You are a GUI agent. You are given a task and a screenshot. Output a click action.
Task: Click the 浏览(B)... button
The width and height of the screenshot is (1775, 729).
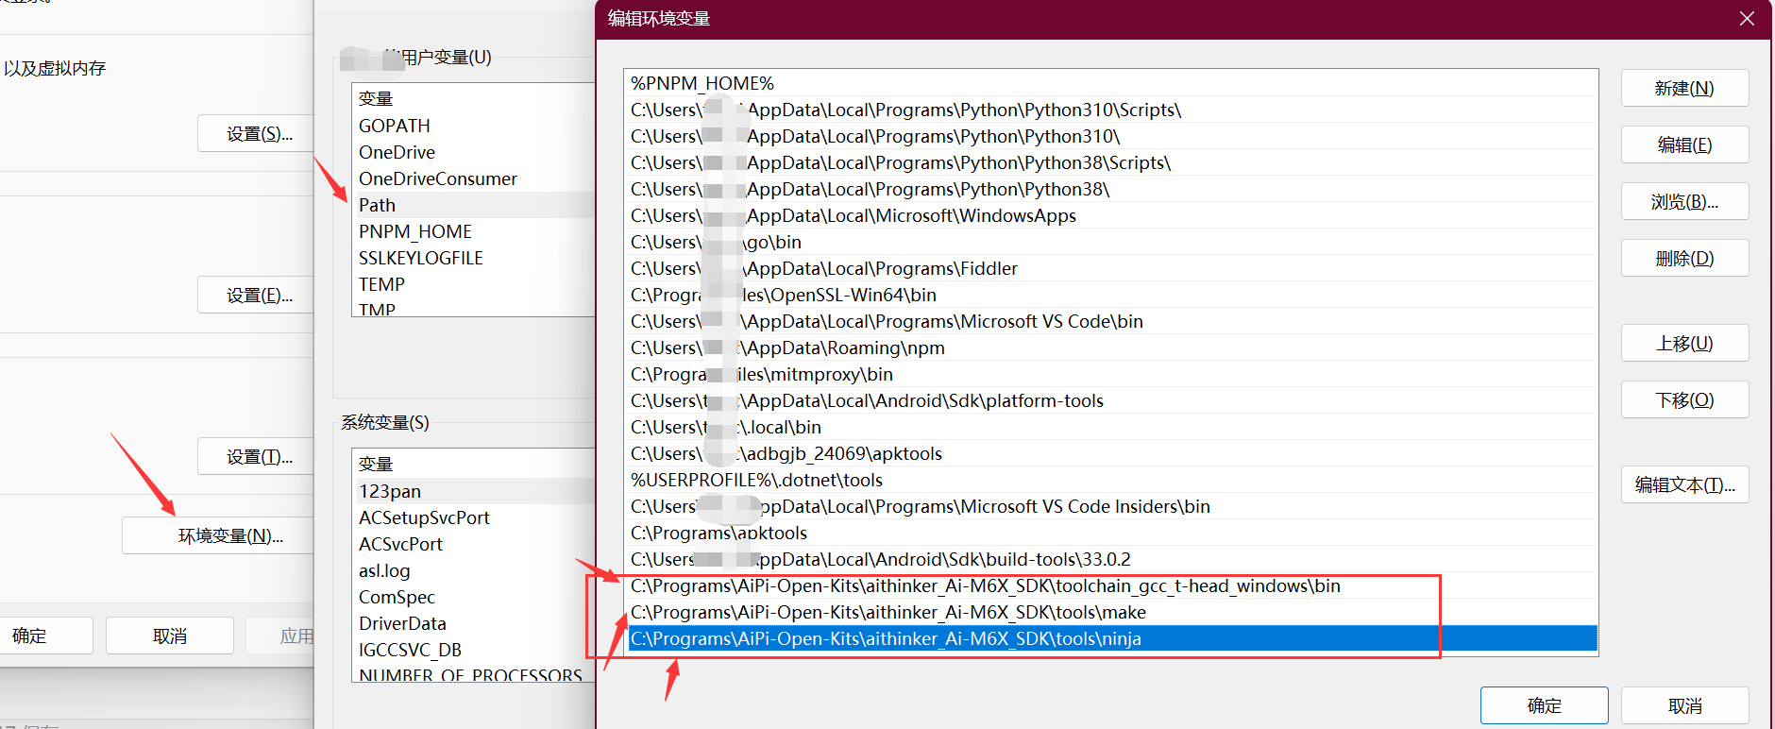[x=1684, y=201]
